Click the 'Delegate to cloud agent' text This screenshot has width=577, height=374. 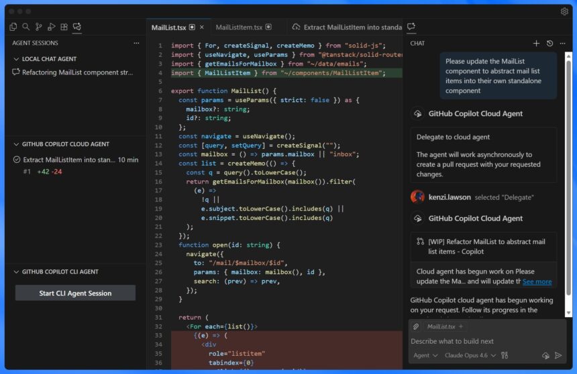point(453,137)
